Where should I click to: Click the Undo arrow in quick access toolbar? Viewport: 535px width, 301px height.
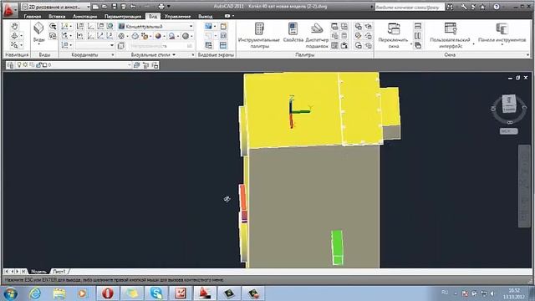134,7
